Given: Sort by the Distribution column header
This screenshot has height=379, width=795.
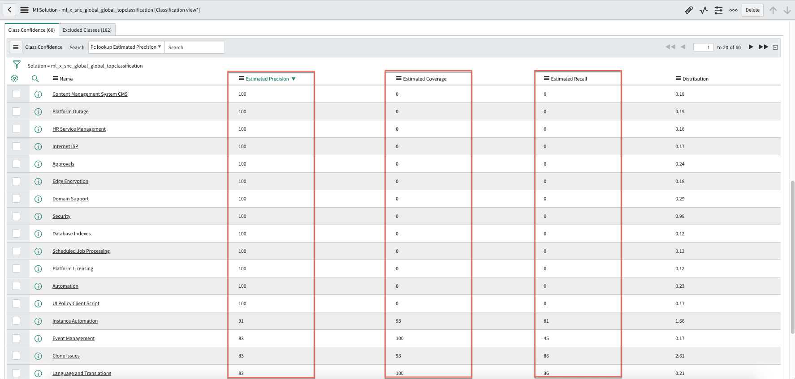Looking at the screenshot, I should (x=696, y=79).
